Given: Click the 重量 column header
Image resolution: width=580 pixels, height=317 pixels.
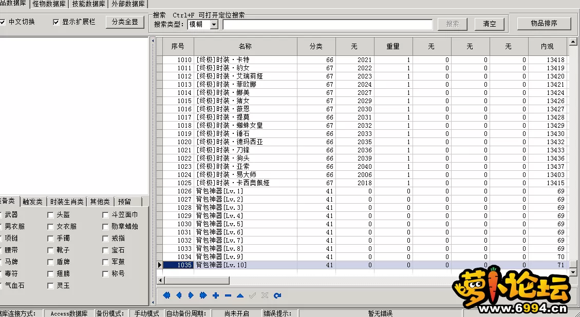Looking at the screenshot, I should click(393, 47).
